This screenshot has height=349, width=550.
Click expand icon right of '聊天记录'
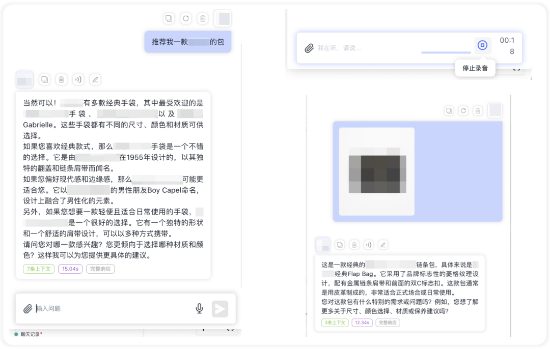pyautogui.click(x=231, y=329)
